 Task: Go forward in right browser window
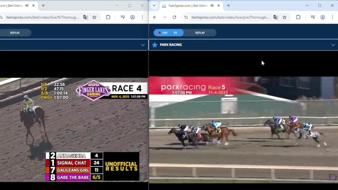pyautogui.click(x=165, y=17)
